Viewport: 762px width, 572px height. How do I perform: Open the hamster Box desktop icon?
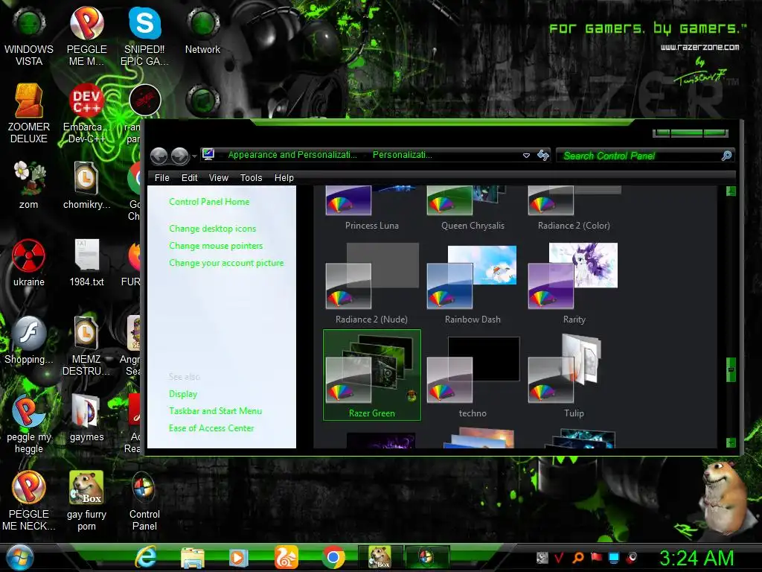86,501
